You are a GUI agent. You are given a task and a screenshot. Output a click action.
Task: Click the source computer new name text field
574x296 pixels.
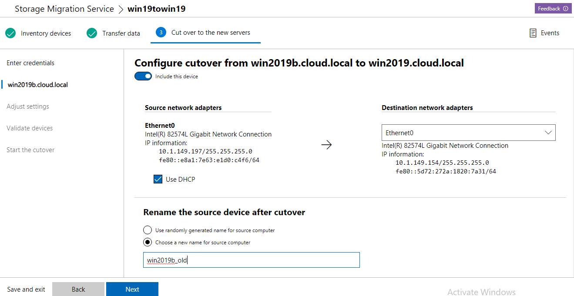coord(251,260)
